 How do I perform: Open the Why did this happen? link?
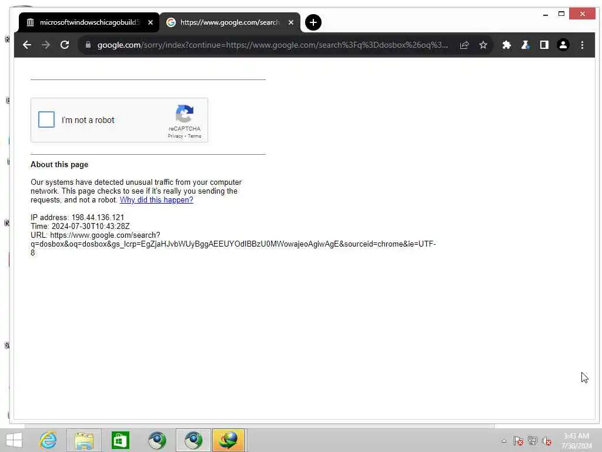156,200
